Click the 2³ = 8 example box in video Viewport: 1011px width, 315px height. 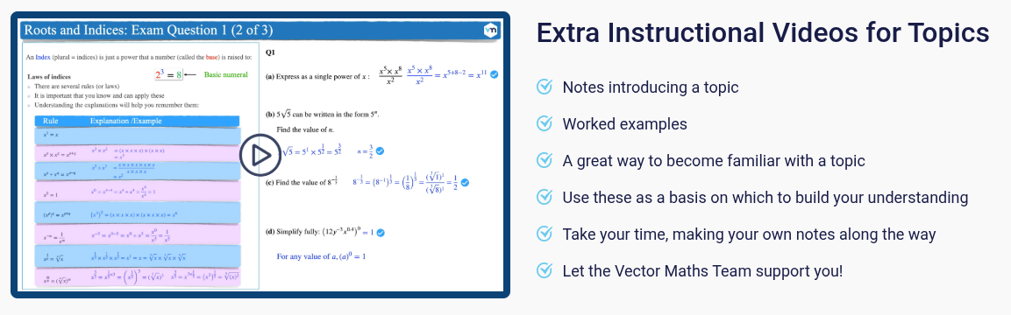point(169,74)
